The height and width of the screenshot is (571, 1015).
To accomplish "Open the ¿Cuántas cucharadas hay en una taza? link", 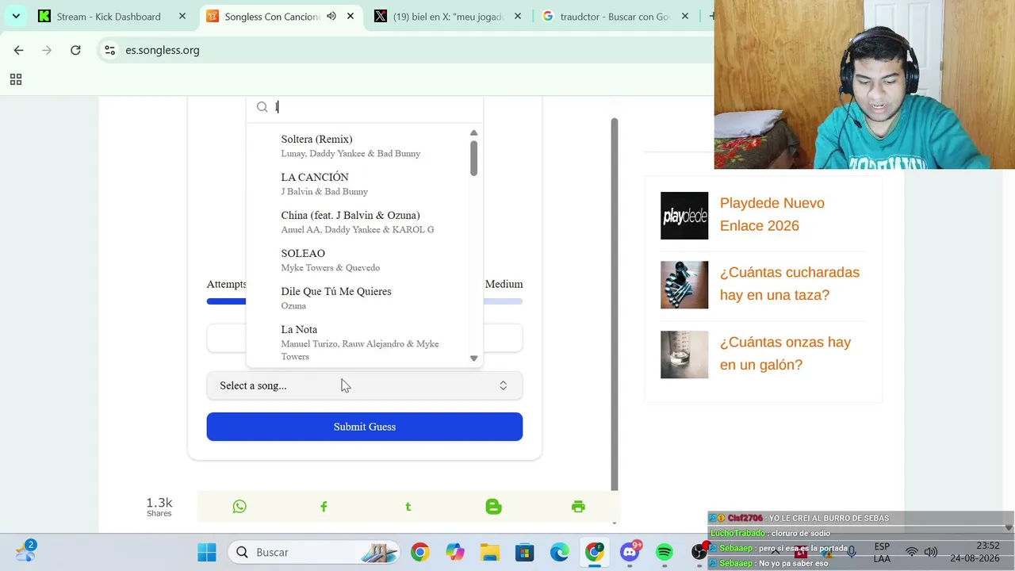I will tap(790, 283).
